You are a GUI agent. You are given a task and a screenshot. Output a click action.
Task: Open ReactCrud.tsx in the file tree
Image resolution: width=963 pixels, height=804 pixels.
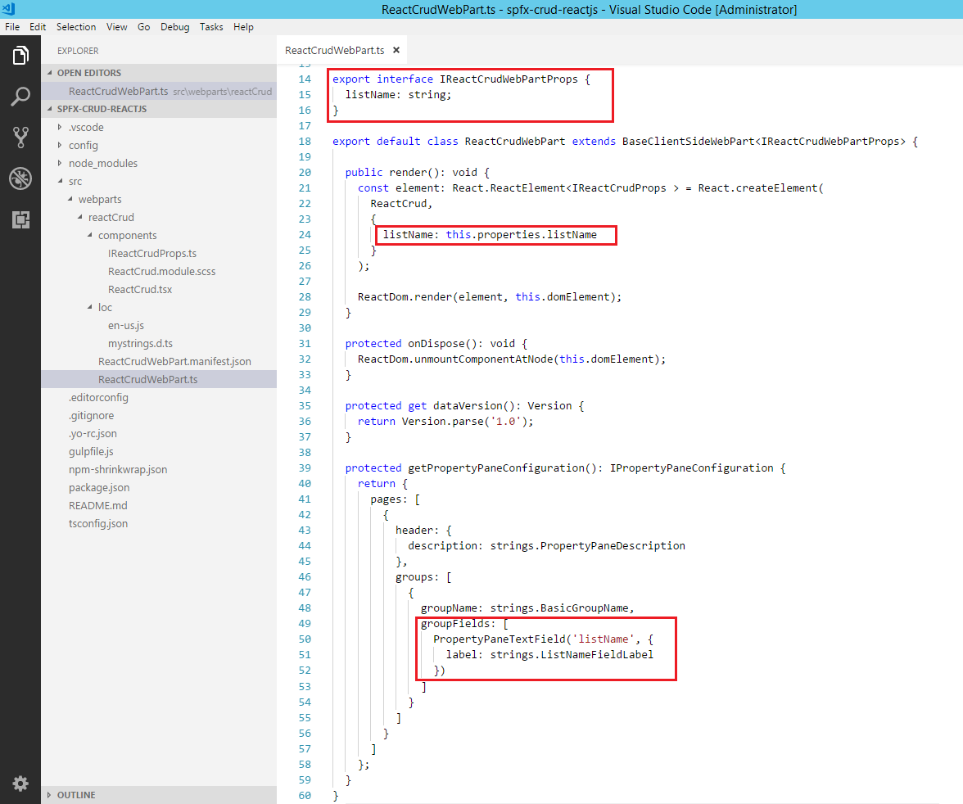139,289
